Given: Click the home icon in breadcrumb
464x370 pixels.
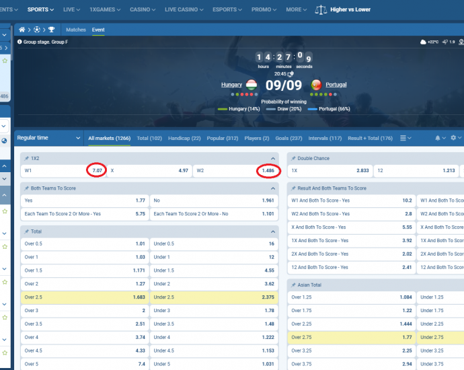Looking at the screenshot, I should tap(22, 30).
